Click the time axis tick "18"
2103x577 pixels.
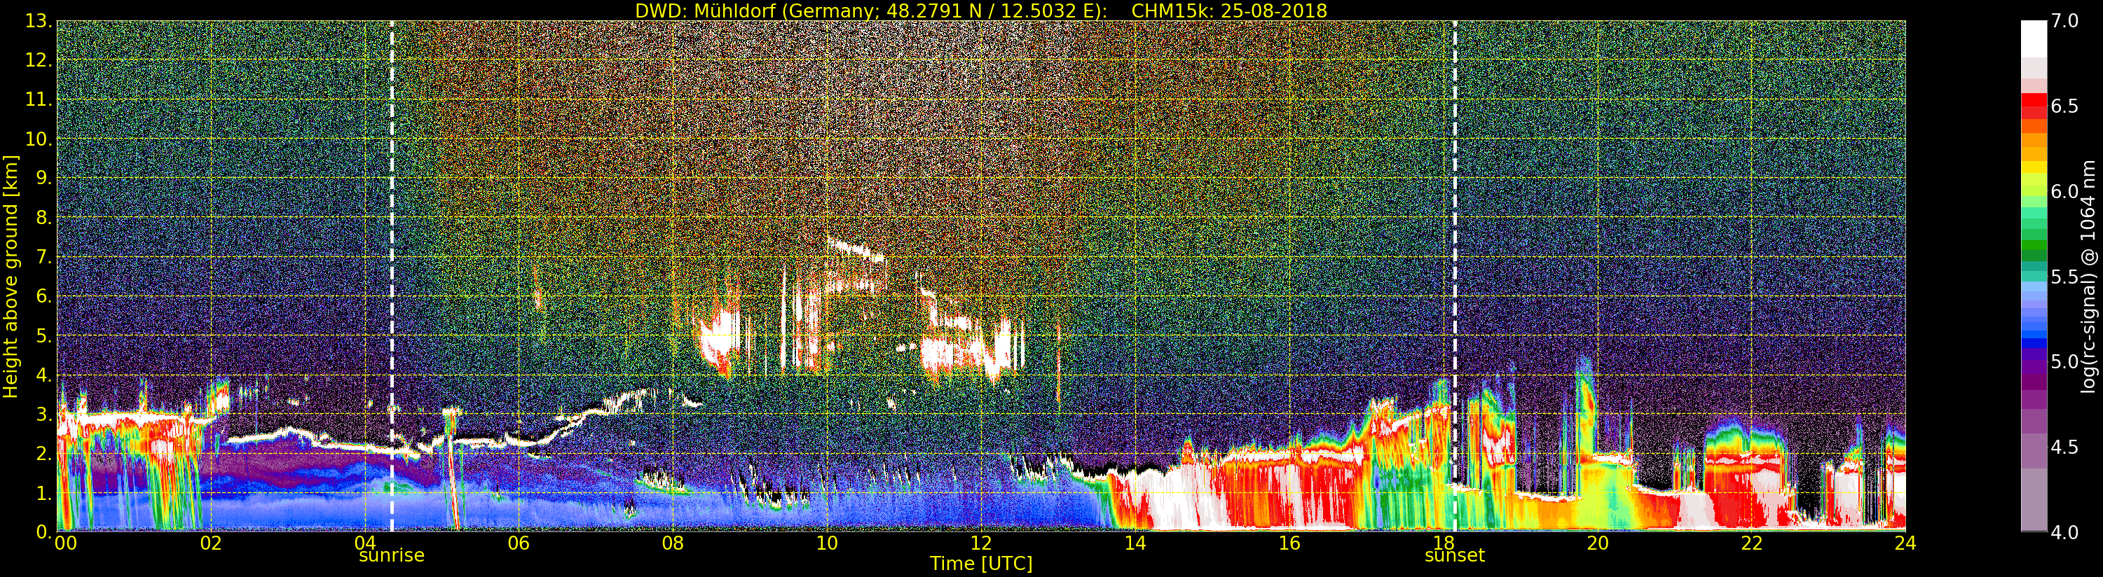point(1444,543)
